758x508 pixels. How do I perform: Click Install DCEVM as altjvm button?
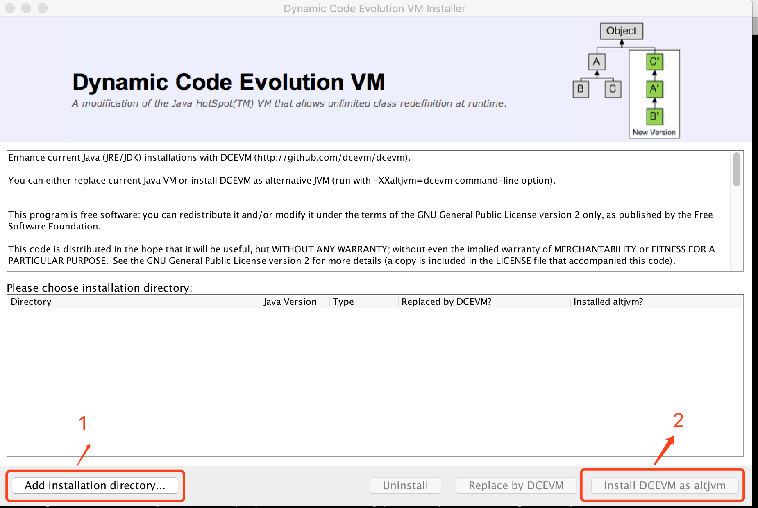tap(665, 485)
